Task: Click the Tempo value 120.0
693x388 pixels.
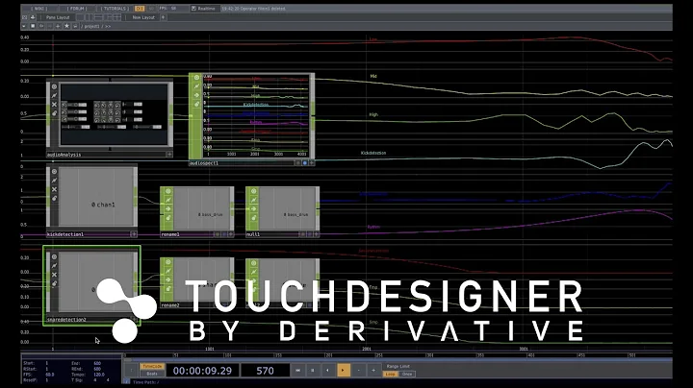Action: click(x=99, y=375)
